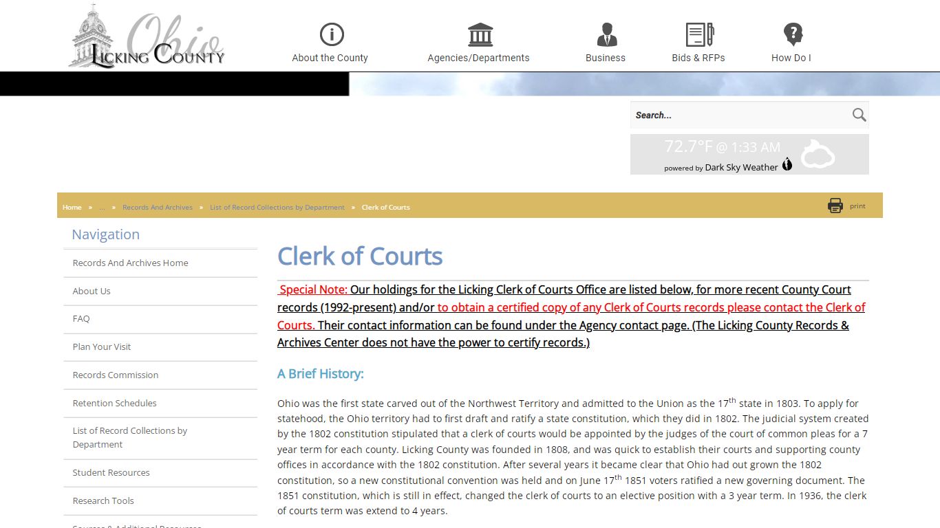Click the search magnifier icon
Screen dimensions: 940x528
(859, 115)
